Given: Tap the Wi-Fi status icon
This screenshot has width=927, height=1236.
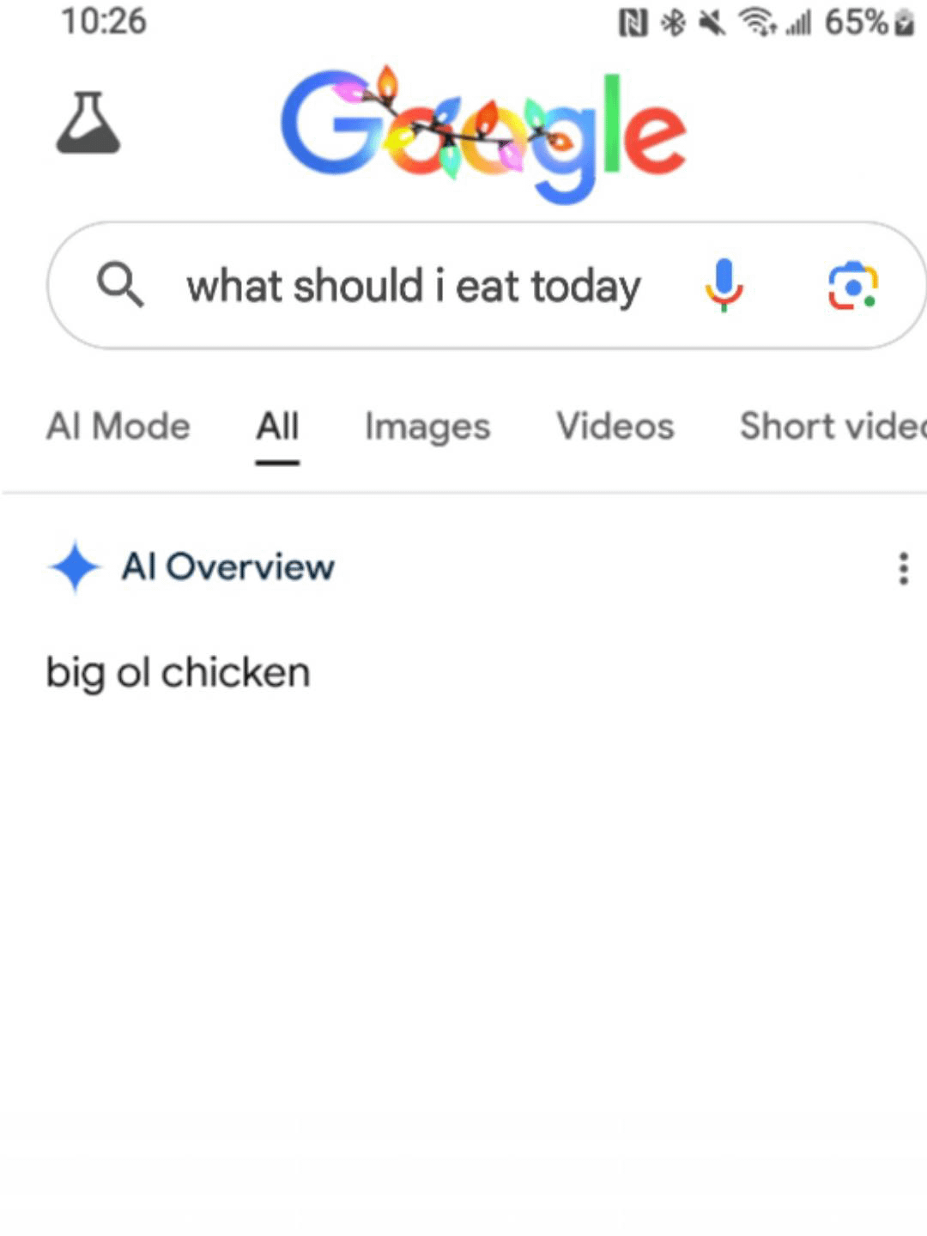Looking at the screenshot, I should click(757, 23).
